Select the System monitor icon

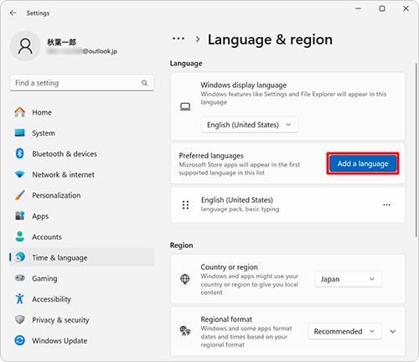(19, 132)
